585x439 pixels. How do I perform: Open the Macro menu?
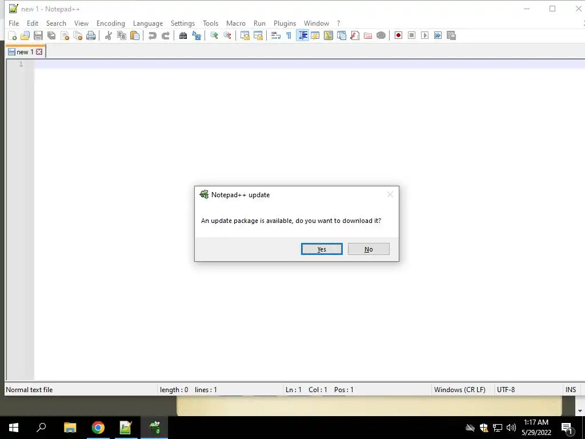point(236,23)
